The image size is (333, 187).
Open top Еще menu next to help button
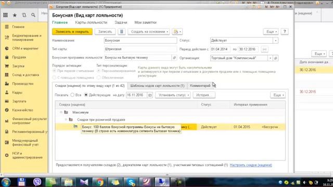point(271,32)
